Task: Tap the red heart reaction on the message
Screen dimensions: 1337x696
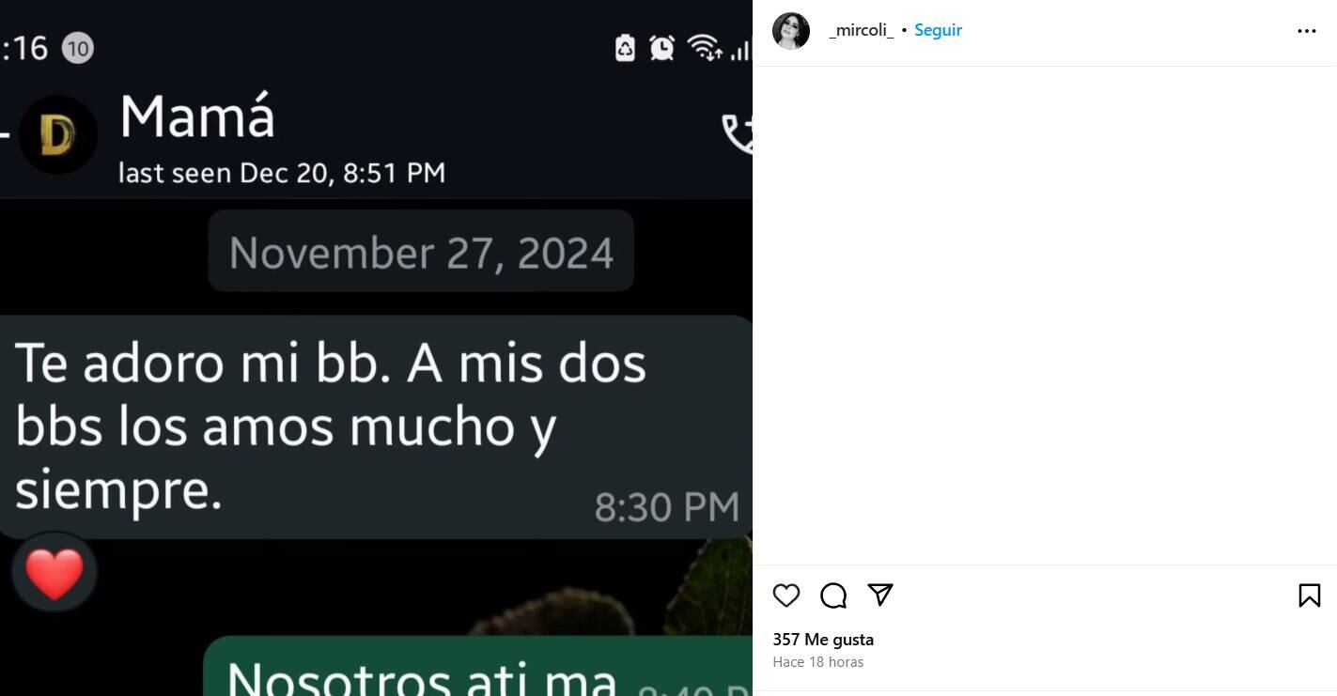Action: point(54,574)
